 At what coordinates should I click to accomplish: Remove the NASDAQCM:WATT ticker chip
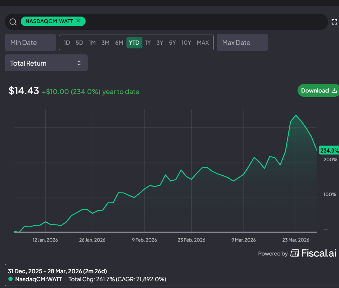[x=78, y=21]
